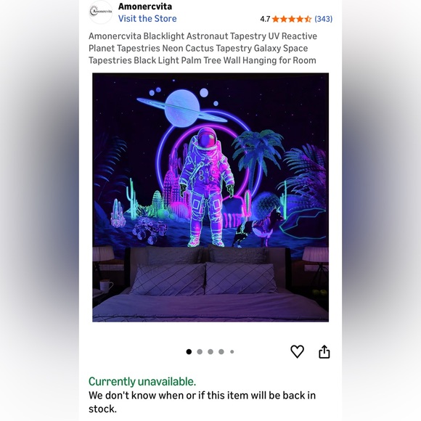Open the Amonercvita store logo
The image size is (421, 421).
click(x=101, y=12)
